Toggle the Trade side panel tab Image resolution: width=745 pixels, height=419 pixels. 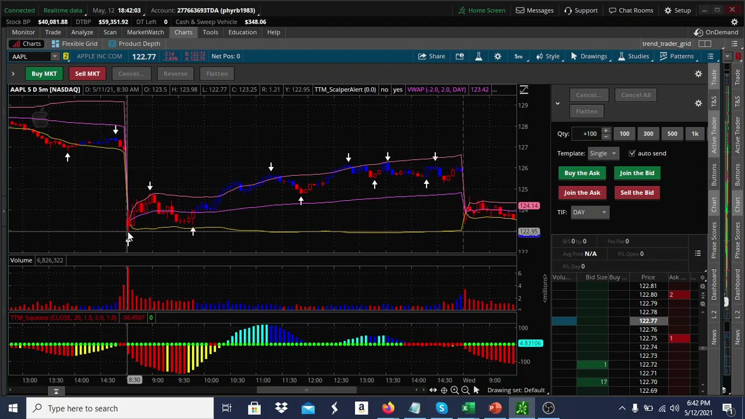click(x=714, y=76)
